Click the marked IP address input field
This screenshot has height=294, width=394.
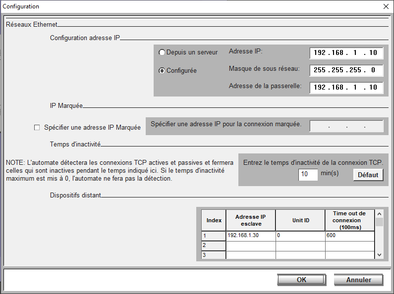[x=346, y=127]
